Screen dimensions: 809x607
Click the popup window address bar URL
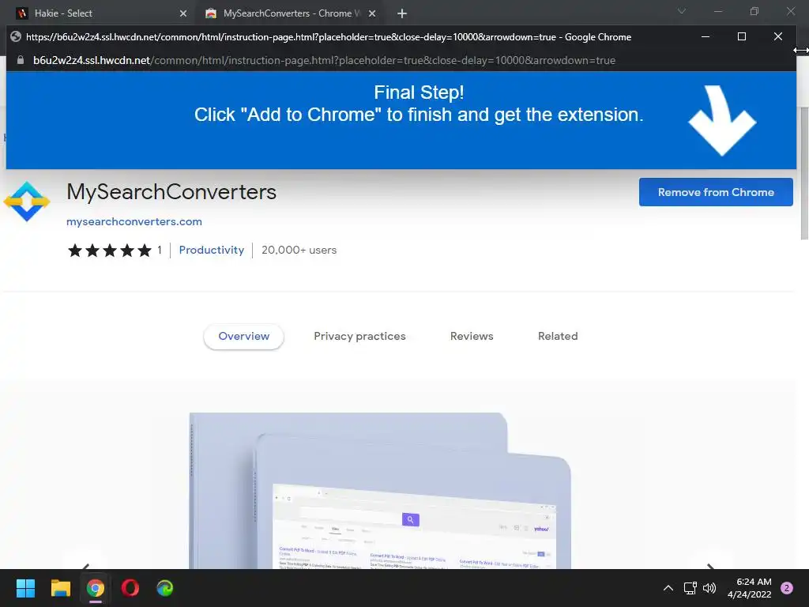[x=324, y=60]
